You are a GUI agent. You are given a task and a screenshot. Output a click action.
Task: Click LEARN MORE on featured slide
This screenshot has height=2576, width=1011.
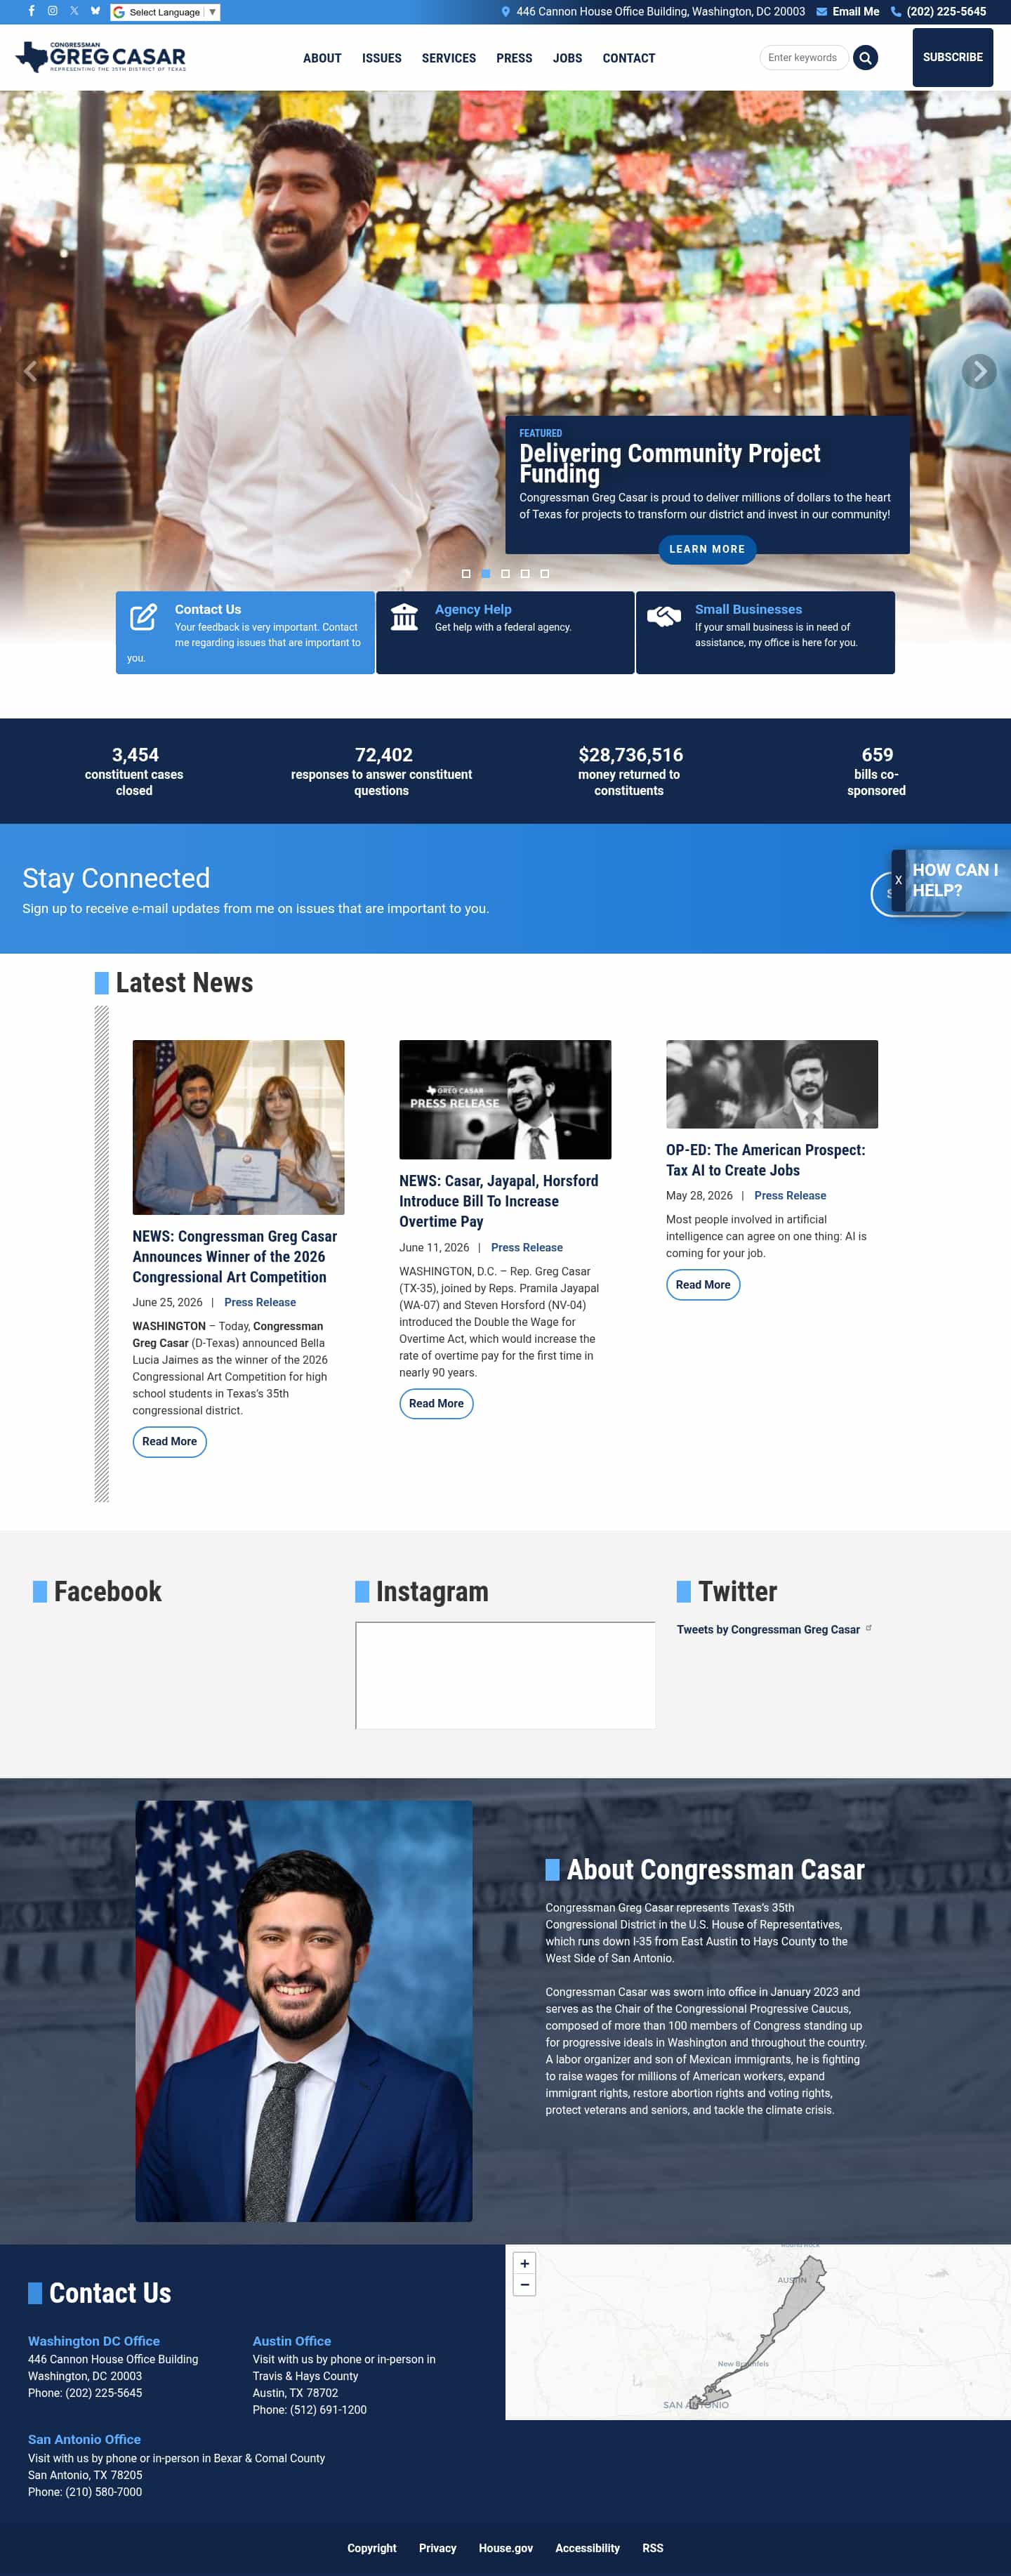coord(706,549)
